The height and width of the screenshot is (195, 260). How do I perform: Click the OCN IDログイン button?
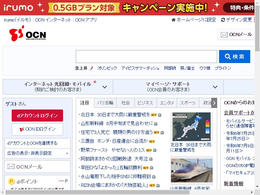coord(37,129)
